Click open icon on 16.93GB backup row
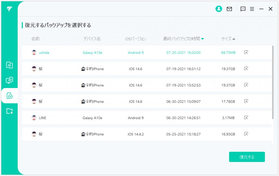Screen dimensions: 279x176 click(246, 134)
